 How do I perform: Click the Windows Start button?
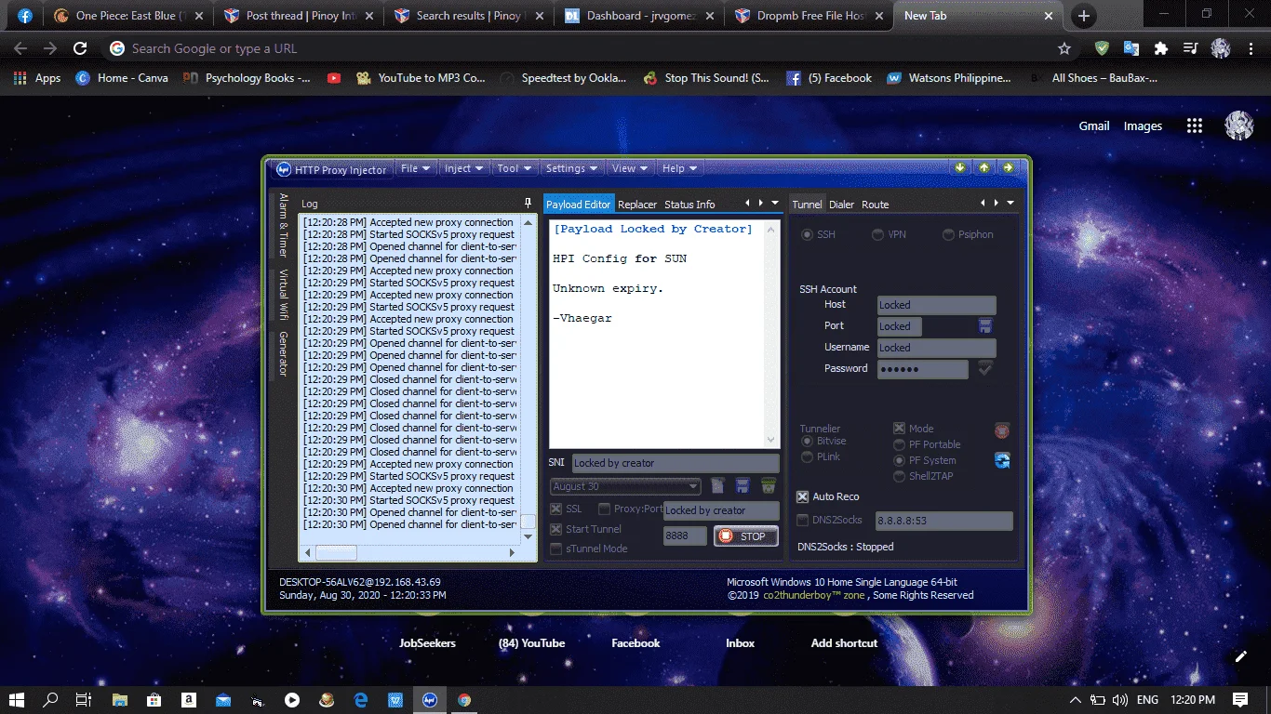pos(16,700)
